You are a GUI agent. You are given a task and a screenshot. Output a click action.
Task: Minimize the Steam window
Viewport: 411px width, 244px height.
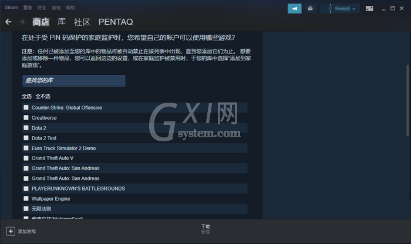tap(384, 9)
